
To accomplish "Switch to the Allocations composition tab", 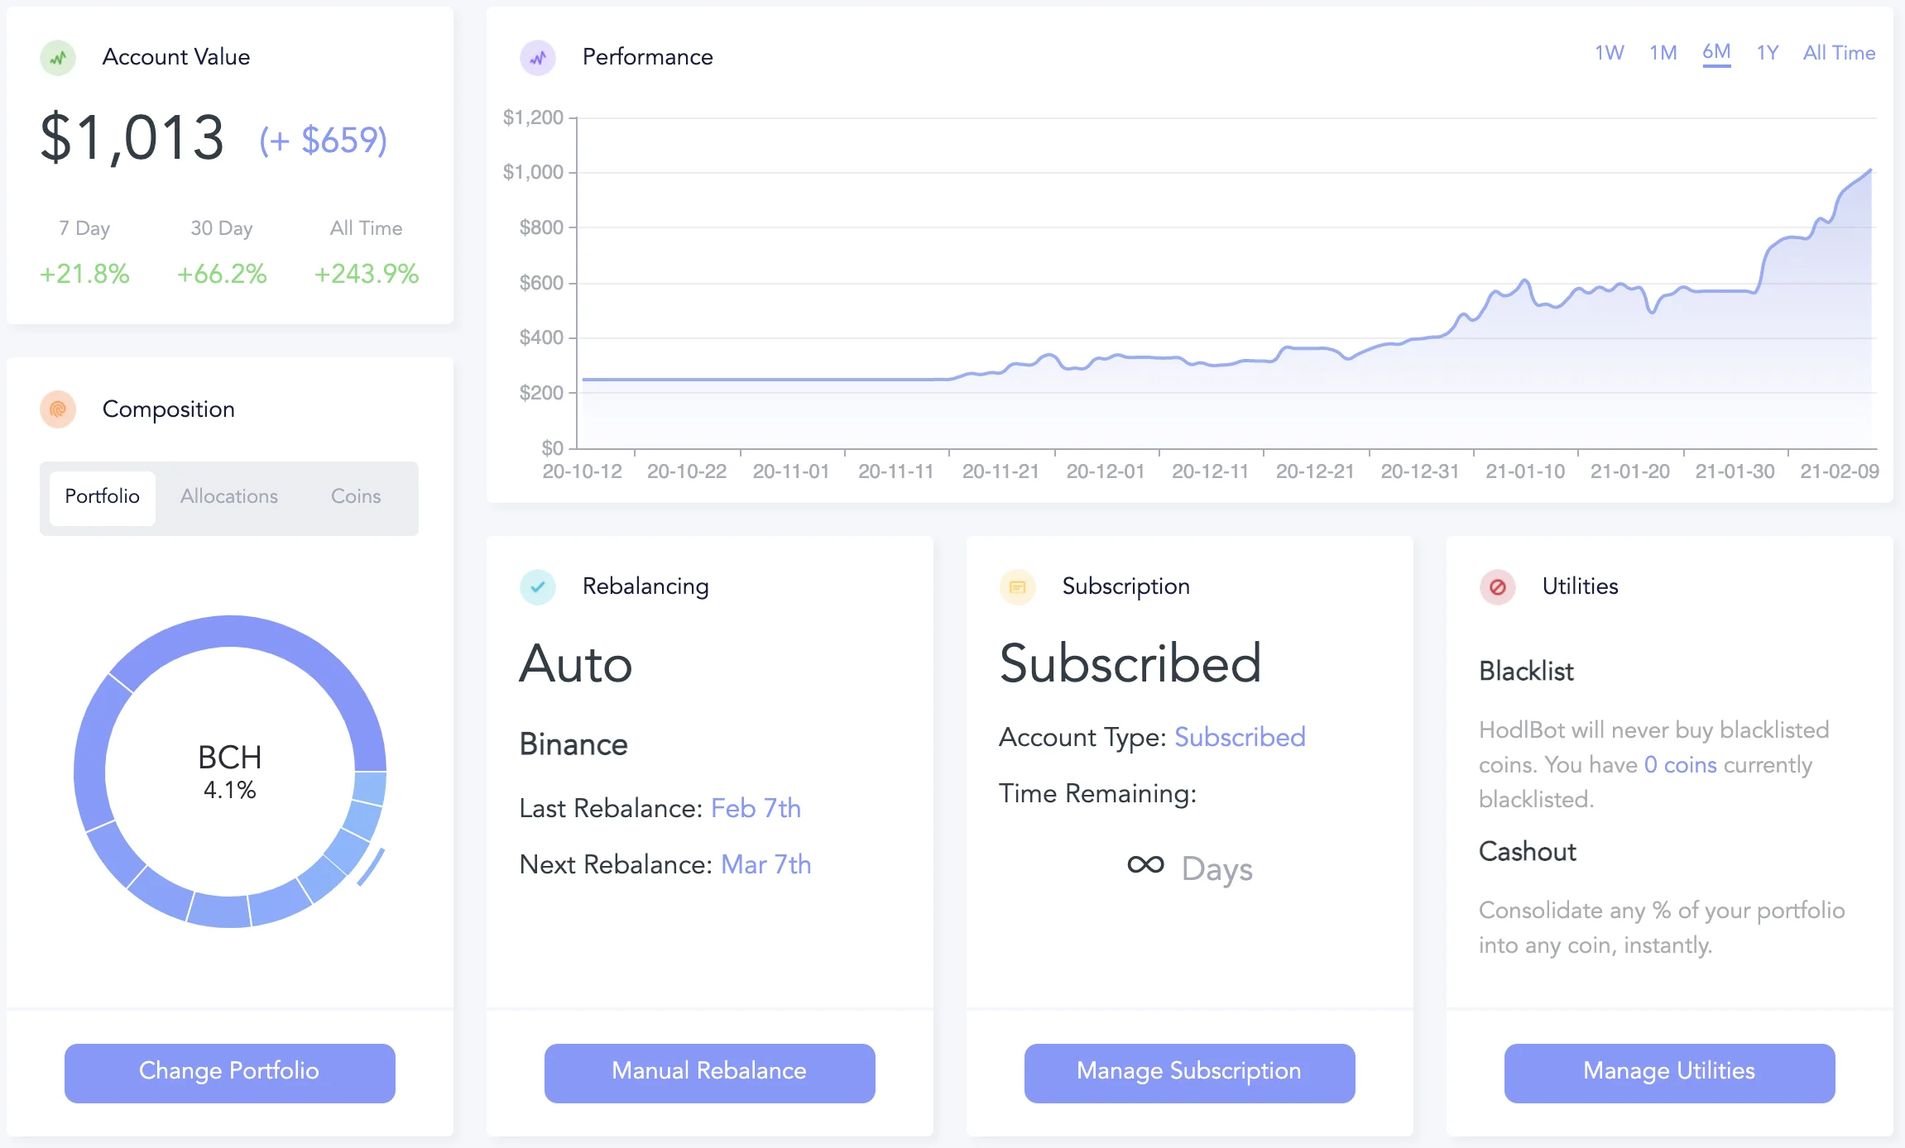I will (229, 496).
